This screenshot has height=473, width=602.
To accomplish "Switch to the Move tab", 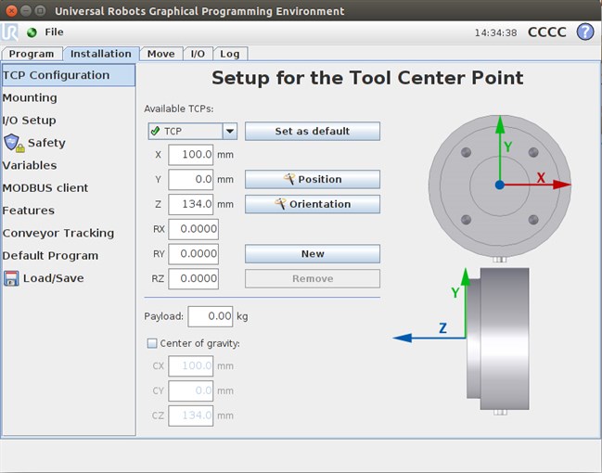I will tap(160, 54).
